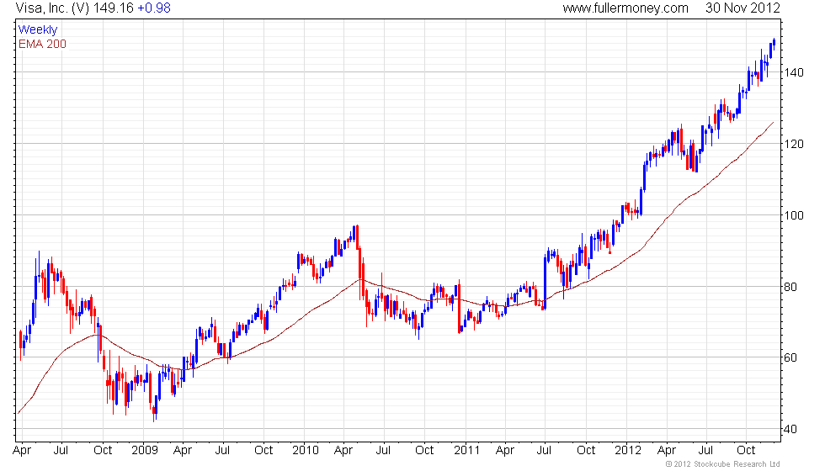825x471 pixels.
Task: Click the Apr label within year 2011
Action: point(504,451)
